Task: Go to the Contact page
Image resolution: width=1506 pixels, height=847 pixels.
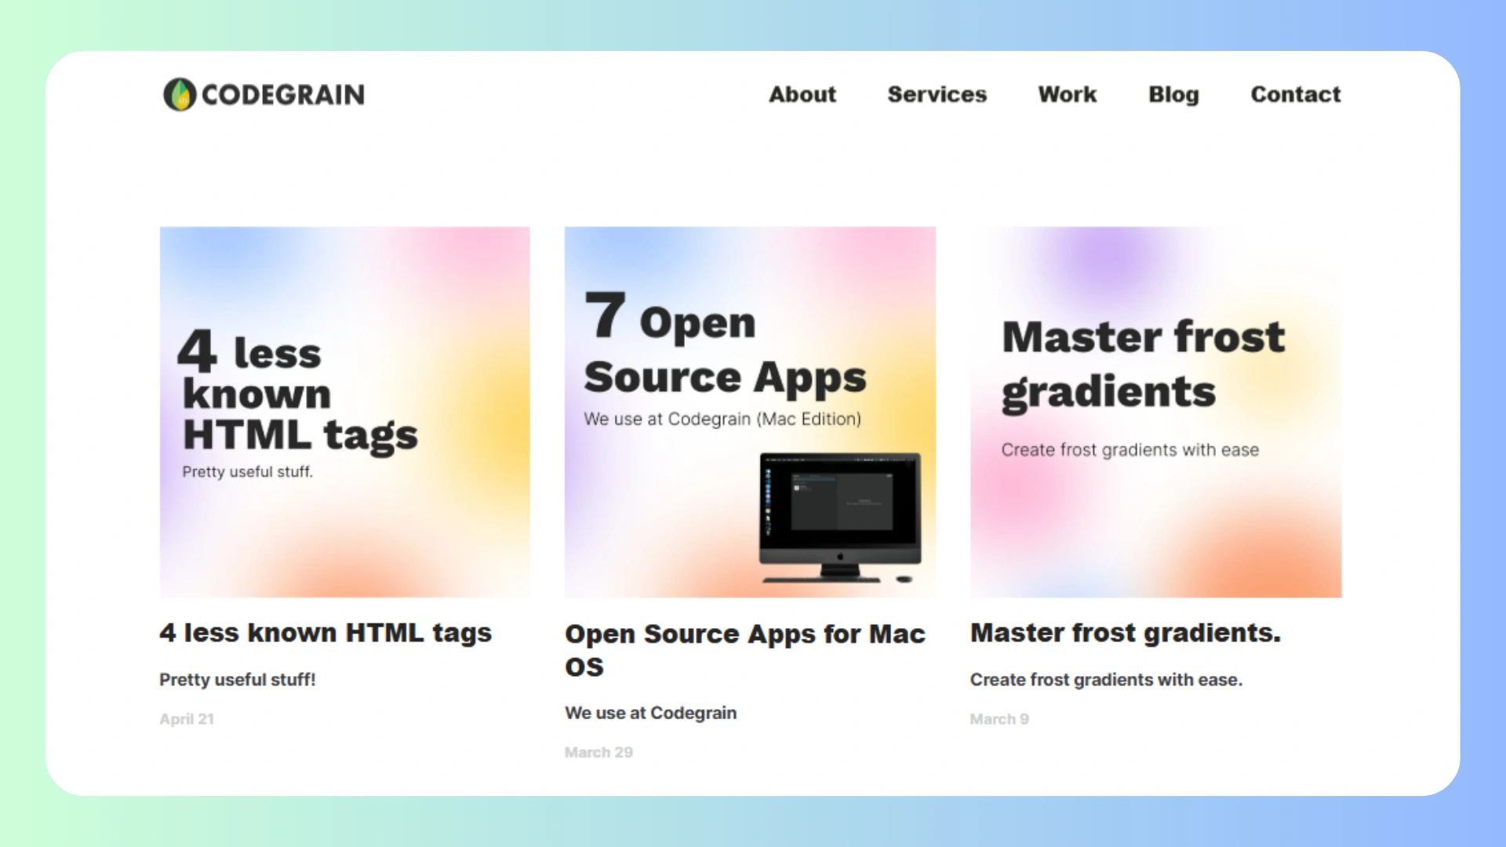Action: point(1295,94)
